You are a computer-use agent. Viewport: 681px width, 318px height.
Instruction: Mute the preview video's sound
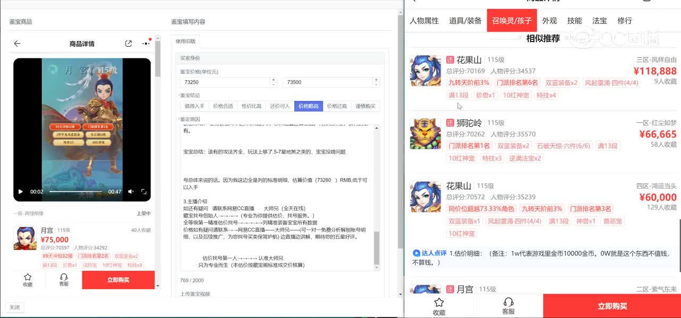click(131, 191)
